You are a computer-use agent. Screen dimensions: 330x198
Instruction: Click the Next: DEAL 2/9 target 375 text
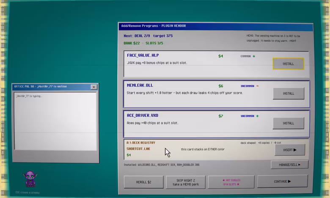pyautogui.click(x=148, y=36)
